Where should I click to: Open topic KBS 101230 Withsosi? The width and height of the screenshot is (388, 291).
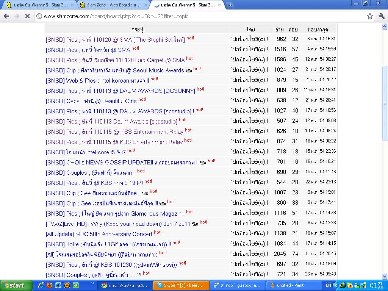[111, 265]
